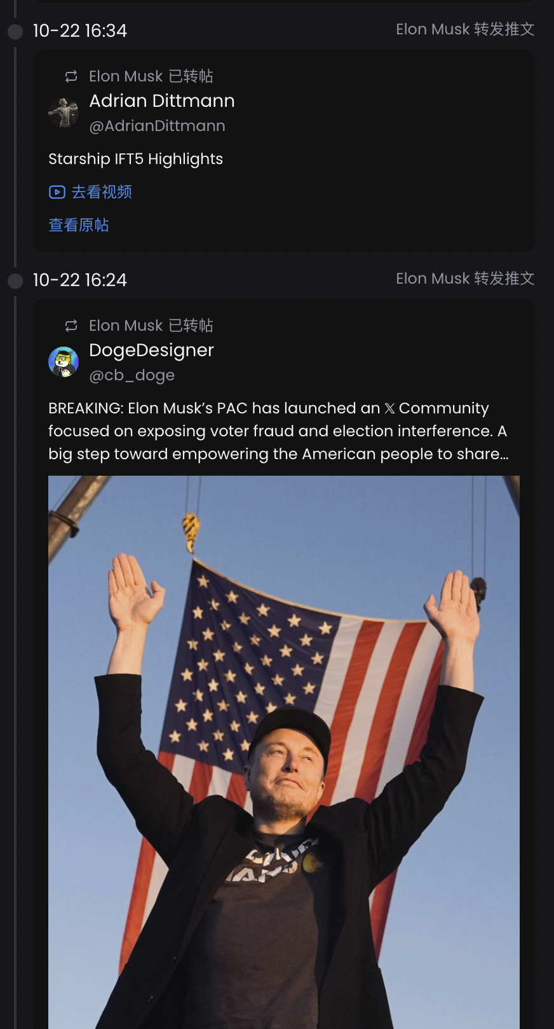Open Adrian Dittmann's profile avatar
554x1029 pixels.
[64, 113]
